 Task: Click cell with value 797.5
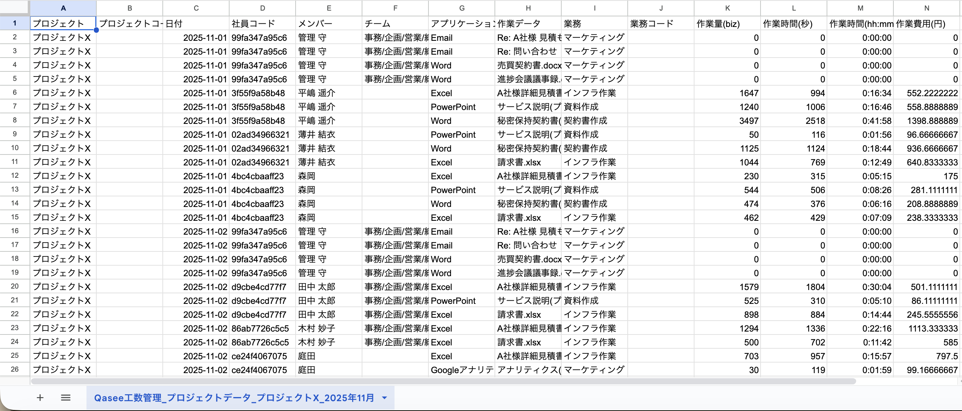tap(927, 356)
